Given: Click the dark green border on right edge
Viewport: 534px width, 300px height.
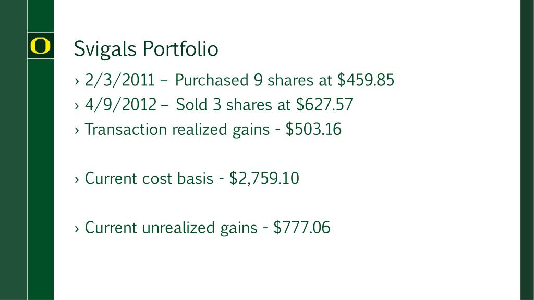Looking at the screenshot, I should coord(527,150).
